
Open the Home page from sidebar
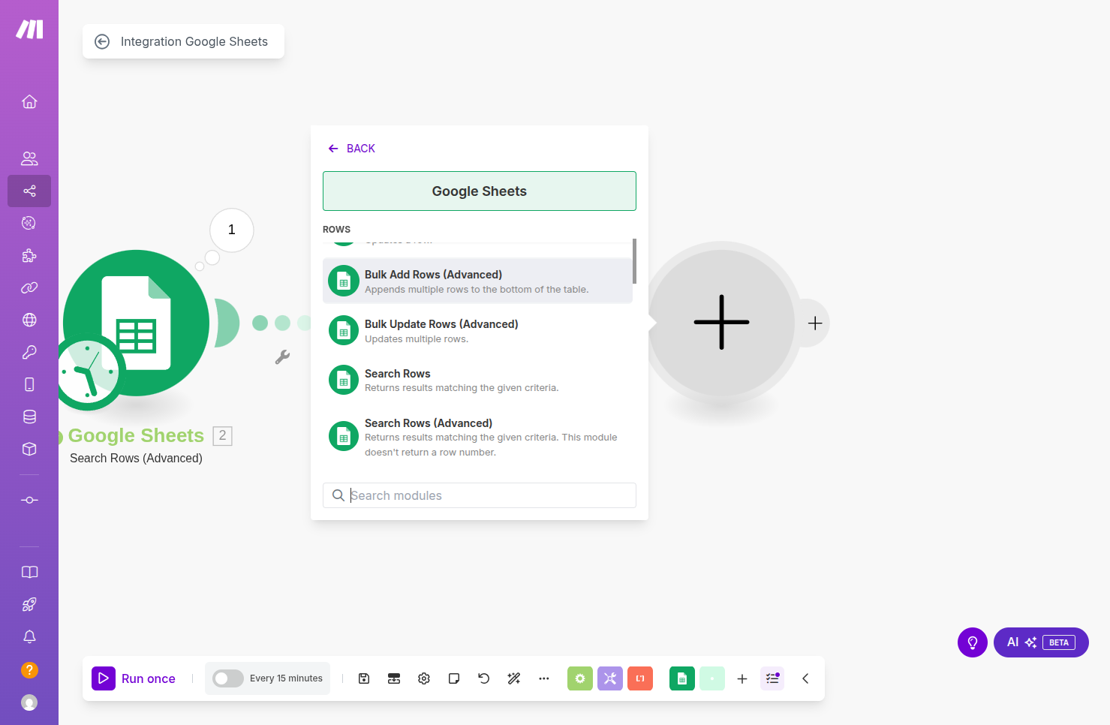click(x=29, y=102)
